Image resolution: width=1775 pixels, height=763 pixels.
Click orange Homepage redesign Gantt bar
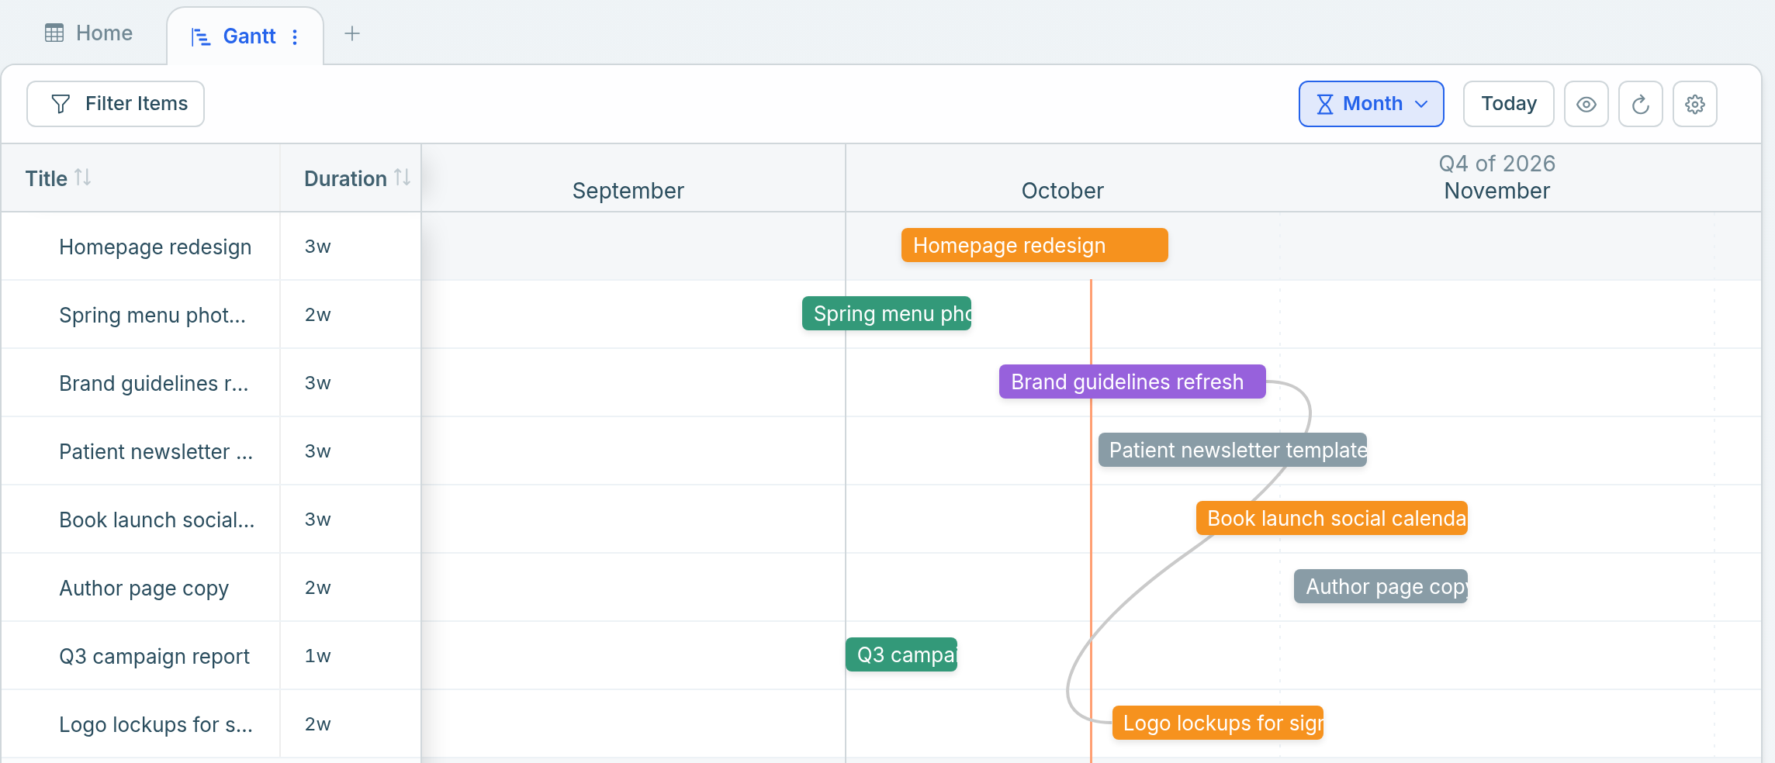click(x=1034, y=245)
